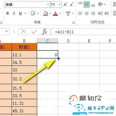This screenshot has width=116, height=116.
Task: Decrease font size with the small A
Action: [x=72, y=4]
